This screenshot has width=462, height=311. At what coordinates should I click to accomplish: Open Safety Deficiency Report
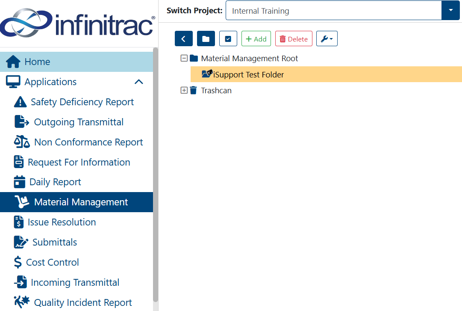[x=82, y=102]
